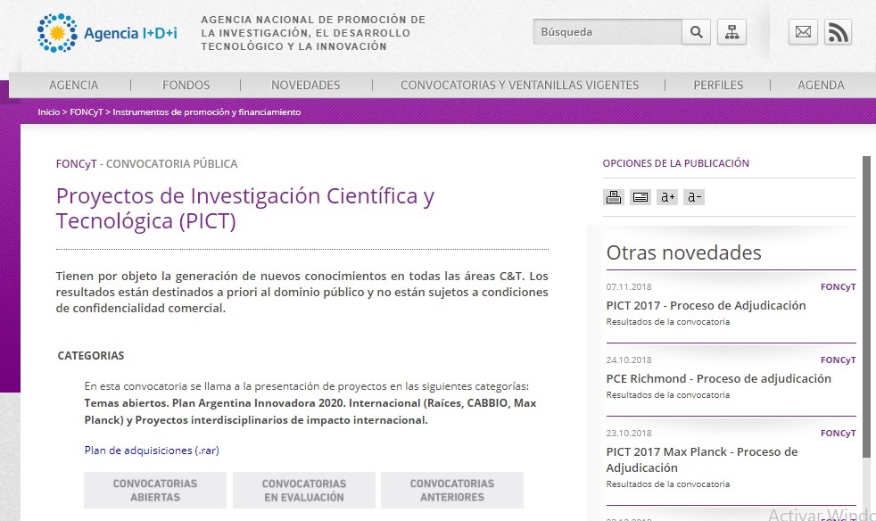876x521 pixels.
Task: Click FONCyT tag on 23.10.2018 item
Action: (x=838, y=434)
